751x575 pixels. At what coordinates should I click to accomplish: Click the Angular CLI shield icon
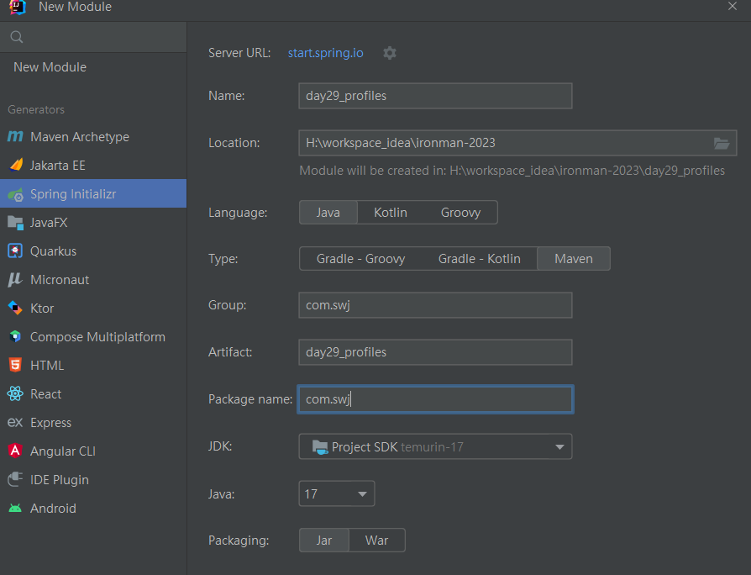tap(15, 451)
